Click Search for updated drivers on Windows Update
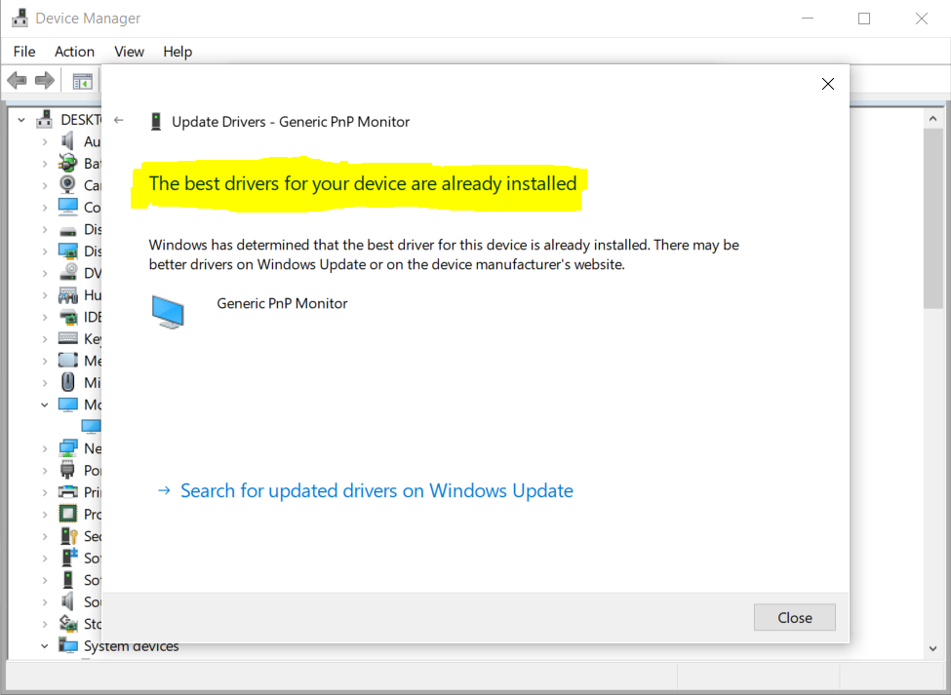 [376, 490]
